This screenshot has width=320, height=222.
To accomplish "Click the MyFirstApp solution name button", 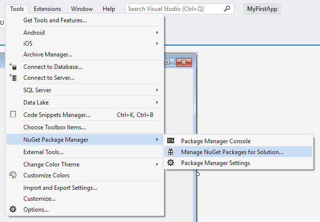I will pos(262,9).
